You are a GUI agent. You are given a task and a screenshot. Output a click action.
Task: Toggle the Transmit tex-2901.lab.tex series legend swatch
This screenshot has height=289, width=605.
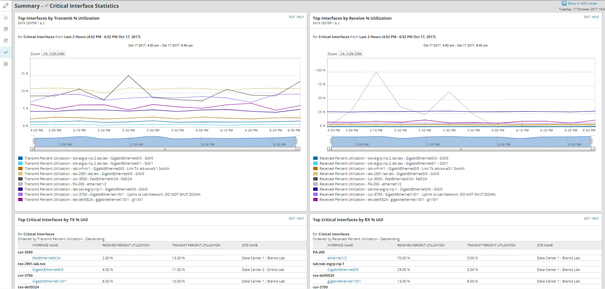point(20,174)
